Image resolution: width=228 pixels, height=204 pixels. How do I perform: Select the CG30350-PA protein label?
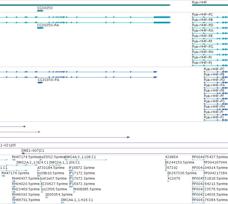tap(48, 80)
